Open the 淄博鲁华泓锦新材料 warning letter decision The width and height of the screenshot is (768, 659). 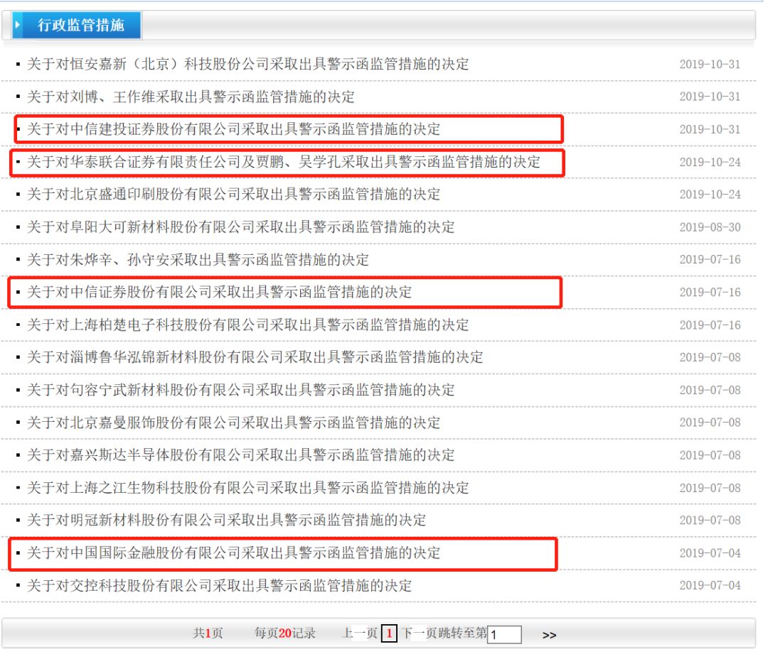tap(255, 357)
